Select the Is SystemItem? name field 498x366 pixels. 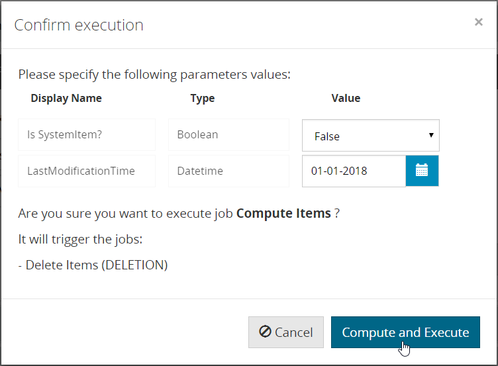87,134
